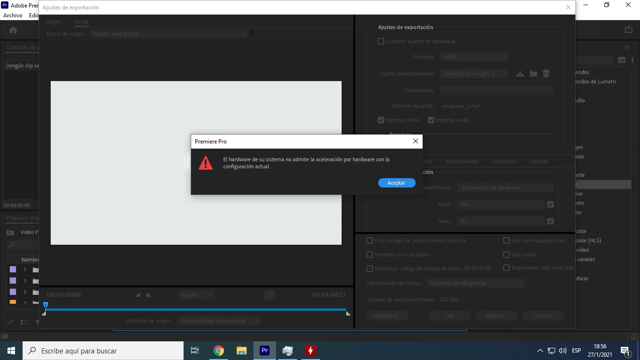Click the set in point icon

pos(138,295)
